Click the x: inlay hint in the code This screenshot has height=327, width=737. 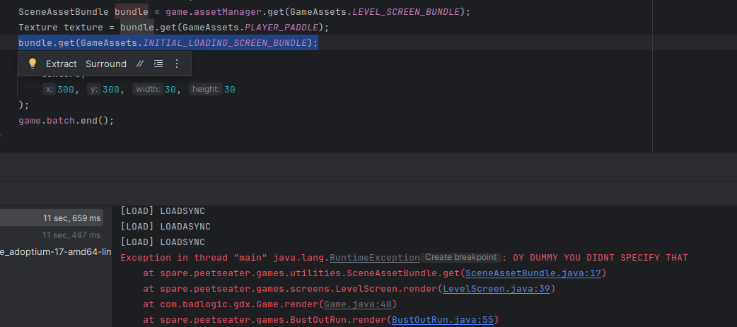point(48,90)
